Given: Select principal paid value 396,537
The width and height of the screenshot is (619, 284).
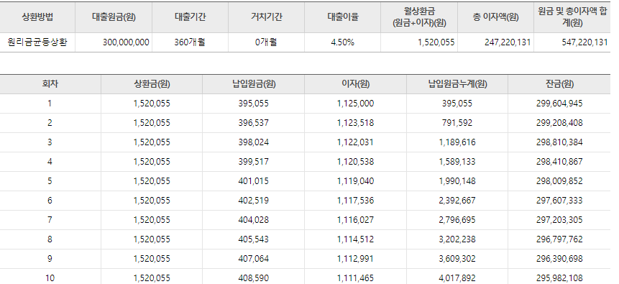Looking at the screenshot, I should click(x=254, y=123).
